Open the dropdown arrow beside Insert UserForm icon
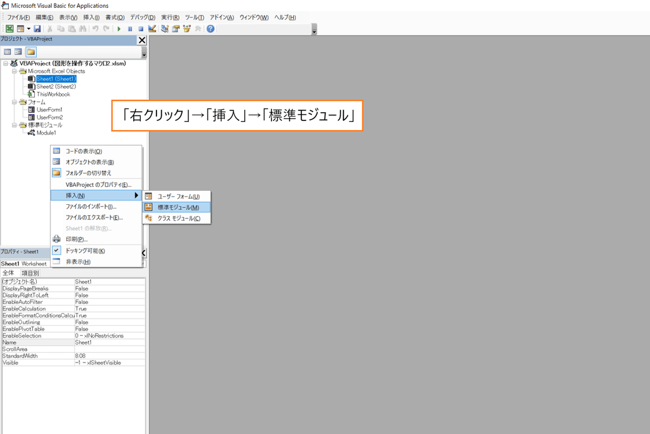Viewport: 650px width, 434px height. point(29,28)
